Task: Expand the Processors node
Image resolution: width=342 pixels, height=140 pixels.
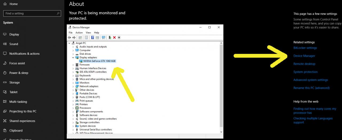Action: point(73,108)
